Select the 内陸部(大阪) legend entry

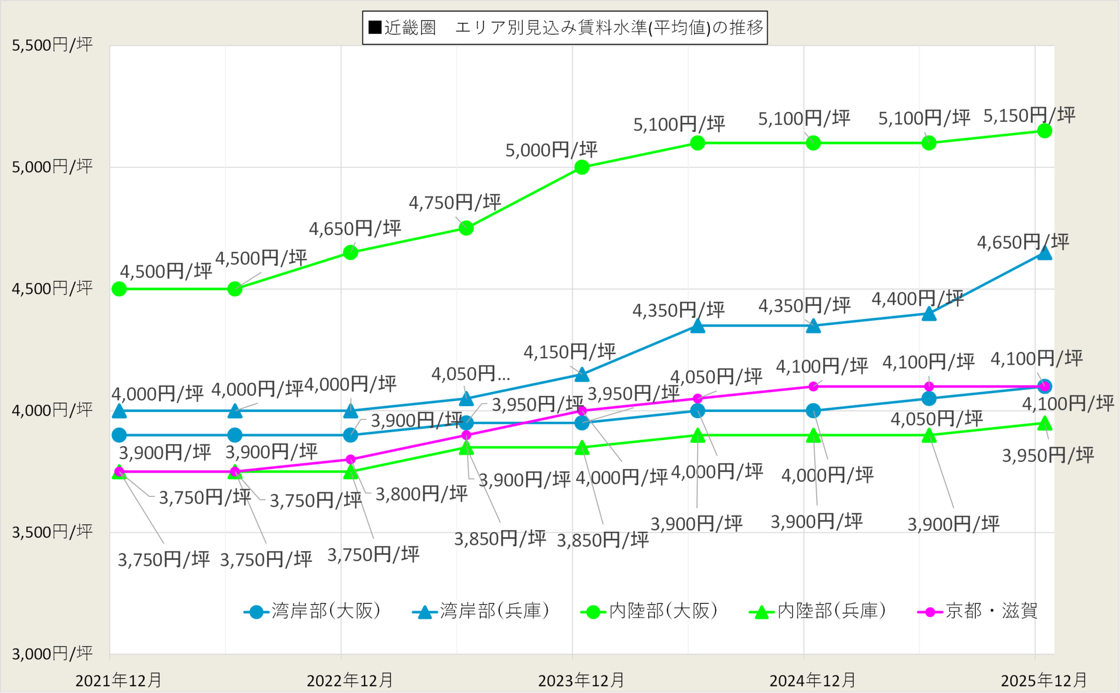click(x=649, y=611)
